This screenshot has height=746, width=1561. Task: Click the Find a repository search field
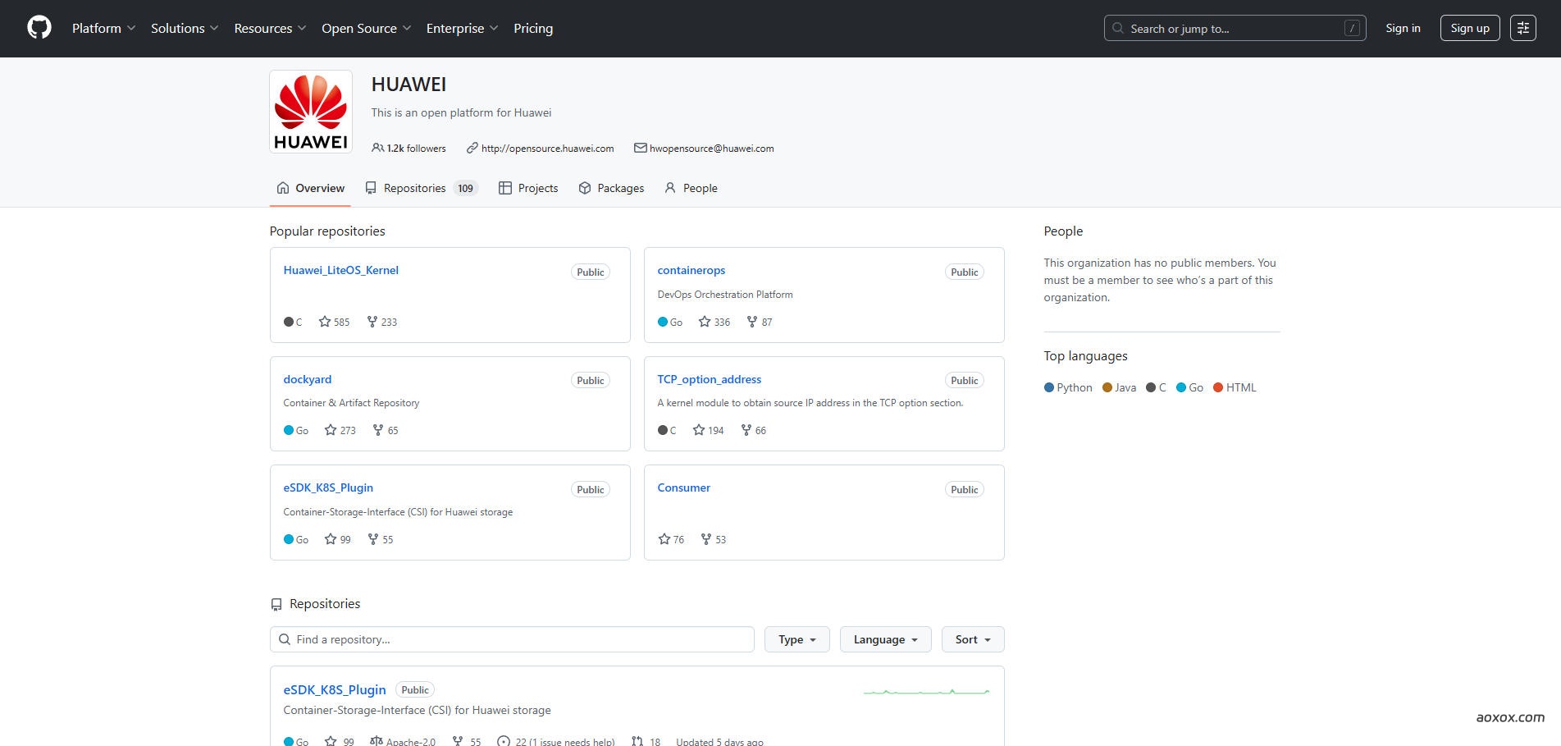click(512, 639)
